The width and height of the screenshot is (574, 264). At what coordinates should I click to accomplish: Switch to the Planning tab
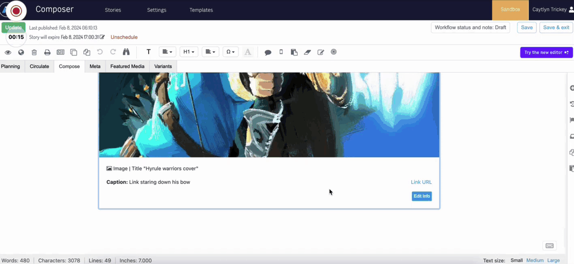click(x=11, y=67)
